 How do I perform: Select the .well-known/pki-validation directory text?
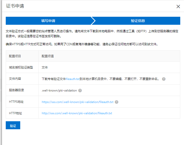coord(59,90)
